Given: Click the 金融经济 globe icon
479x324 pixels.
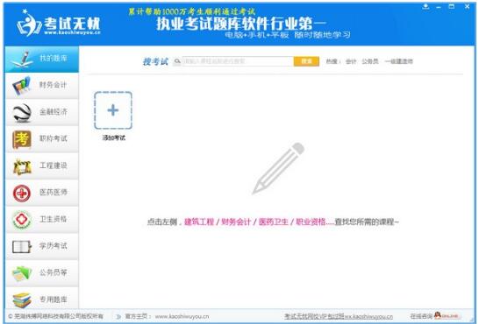Looking at the screenshot, I should [x=22, y=112].
